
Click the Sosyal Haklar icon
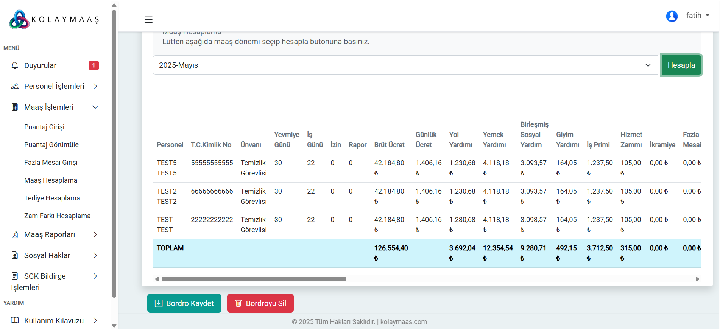[x=15, y=255]
